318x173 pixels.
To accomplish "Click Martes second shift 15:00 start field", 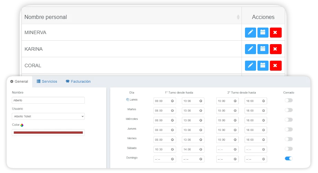I will [227, 111].
